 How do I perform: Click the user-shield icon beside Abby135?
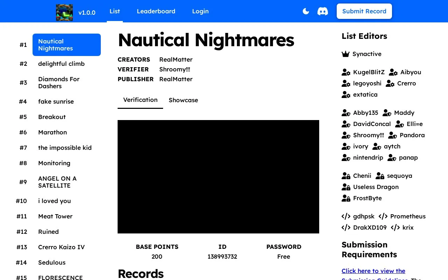pos(346,113)
